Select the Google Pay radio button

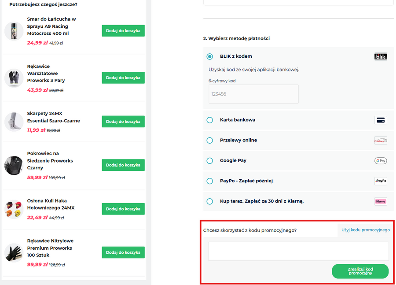pyautogui.click(x=210, y=161)
